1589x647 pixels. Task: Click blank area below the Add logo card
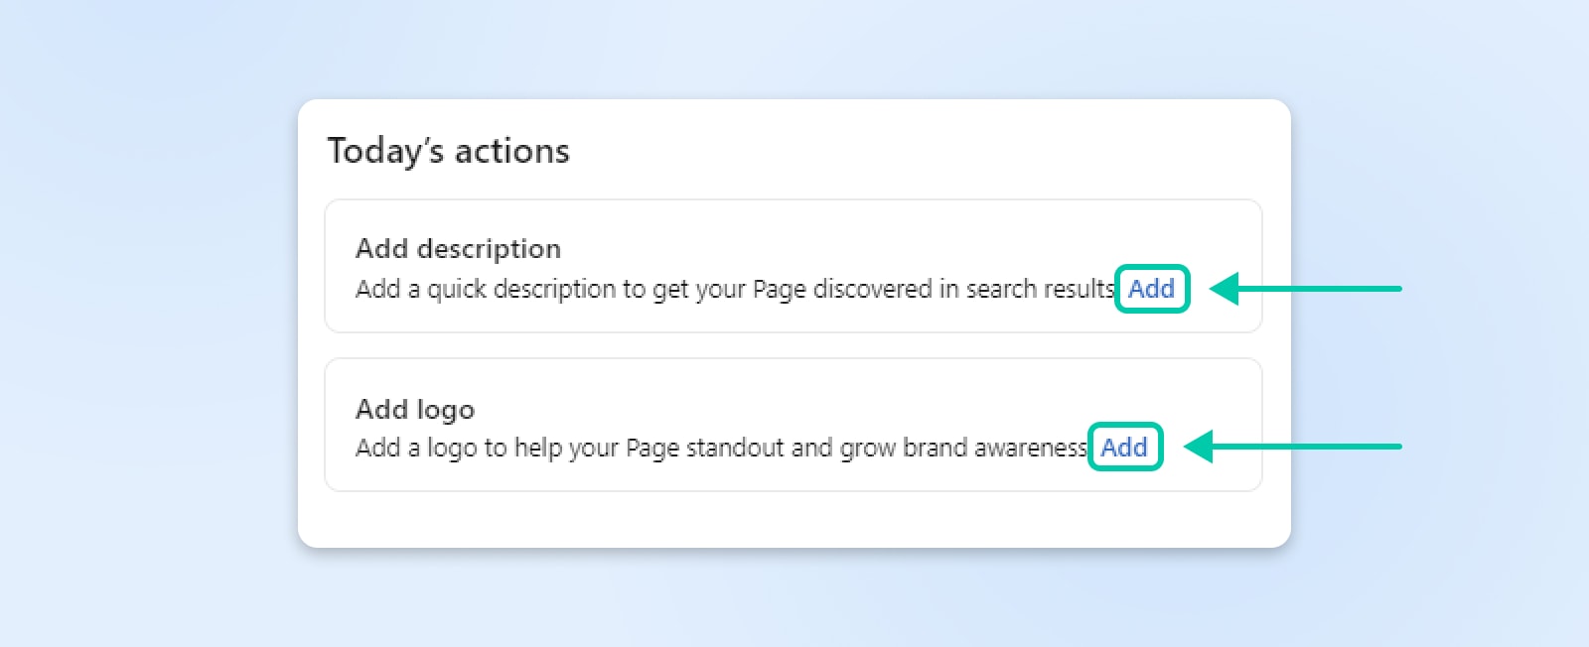tap(794, 519)
